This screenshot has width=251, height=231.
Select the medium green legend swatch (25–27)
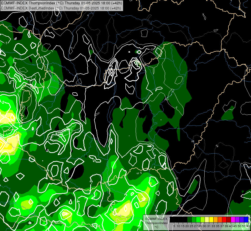pos(194,219)
